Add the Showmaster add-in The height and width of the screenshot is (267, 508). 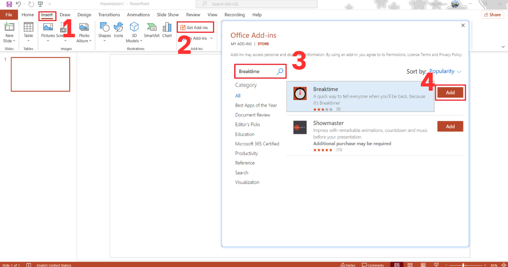tap(450, 126)
